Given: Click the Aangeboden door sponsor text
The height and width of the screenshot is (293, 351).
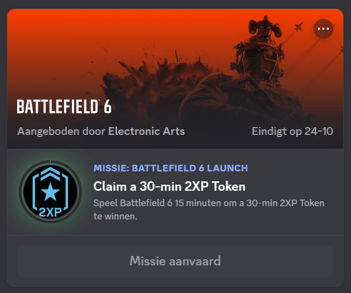Looking at the screenshot, I should (61, 132).
